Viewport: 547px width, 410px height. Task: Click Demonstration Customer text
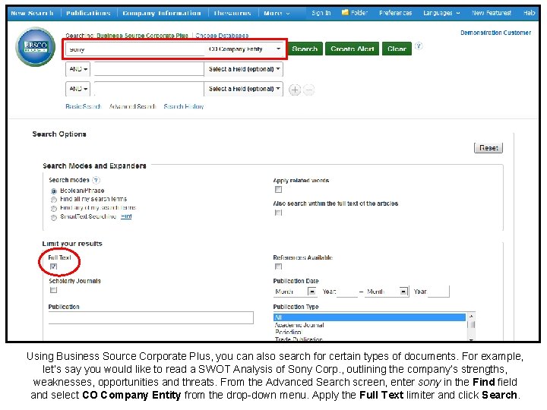click(495, 33)
